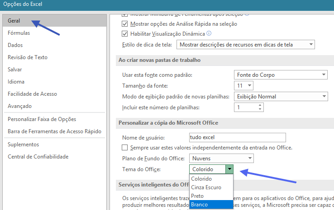
Task: Open the Fonte do Corpo font dropdown
Action: 281,75
